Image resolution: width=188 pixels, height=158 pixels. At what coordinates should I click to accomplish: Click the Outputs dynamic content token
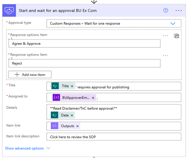(x=65, y=126)
